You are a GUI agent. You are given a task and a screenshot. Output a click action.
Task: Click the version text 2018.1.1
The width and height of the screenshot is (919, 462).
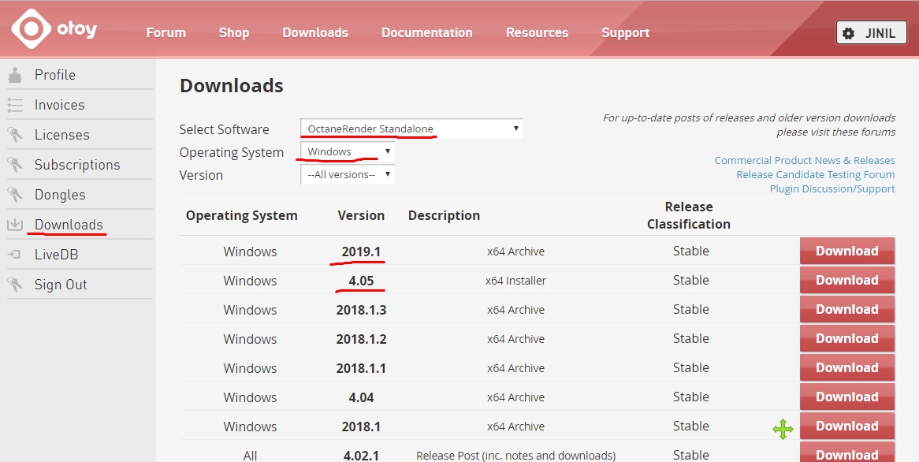pyautogui.click(x=361, y=368)
